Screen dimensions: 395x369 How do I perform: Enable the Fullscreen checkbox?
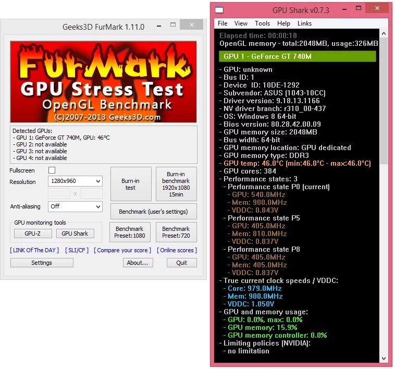52,170
